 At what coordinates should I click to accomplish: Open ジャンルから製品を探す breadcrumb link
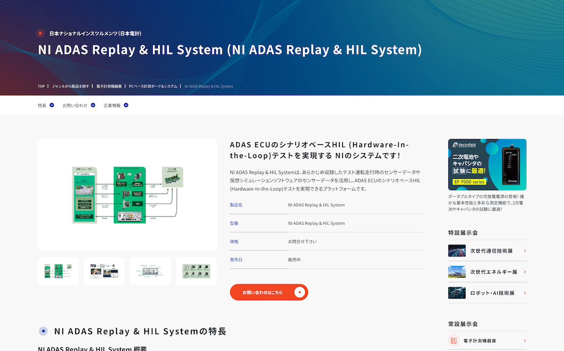pos(70,86)
